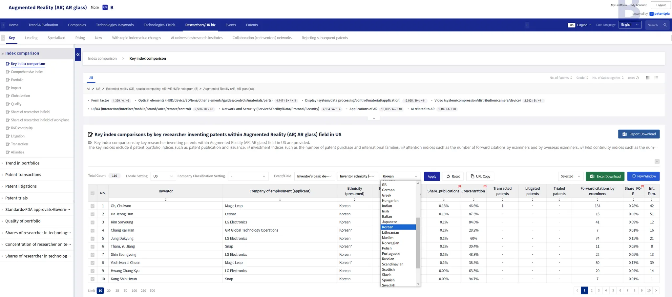The width and height of the screenshot is (672, 297).
Task: Open the Data Language English dropdown
Action: [x=630, y=25]
